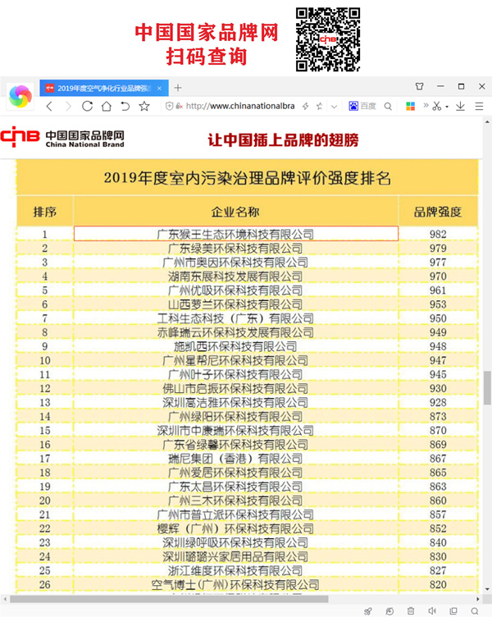Viewport: 492px width, 617px height.
Task: Click the security shield icon in address bar
Action: 169,106
